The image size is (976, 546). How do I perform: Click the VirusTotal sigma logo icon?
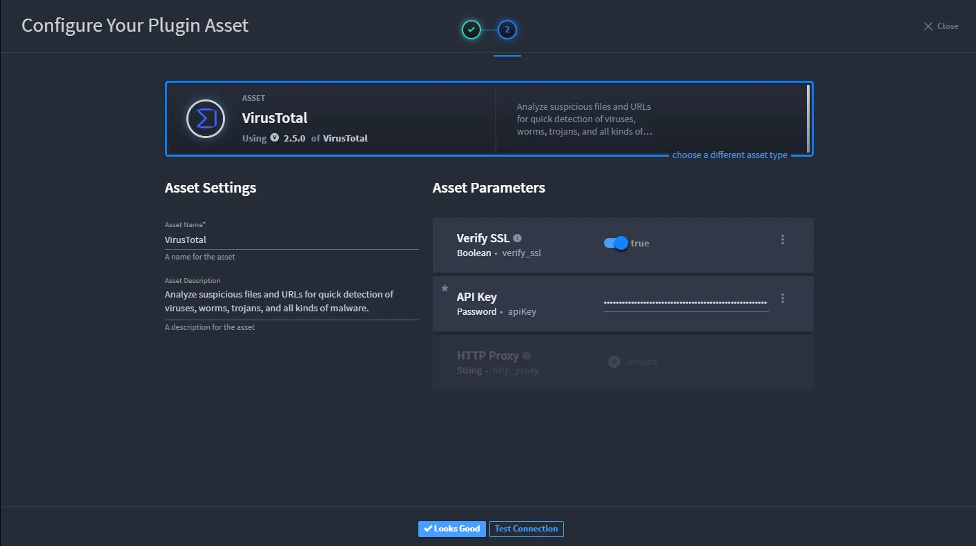pyautogui.click(x=206, y=119)
